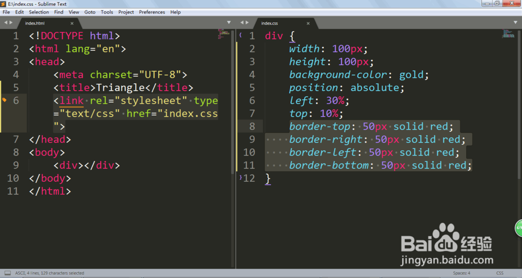Go to previous tab in right pane
The height and width of the screenshot is (278, 522).
tap(242, 22)
